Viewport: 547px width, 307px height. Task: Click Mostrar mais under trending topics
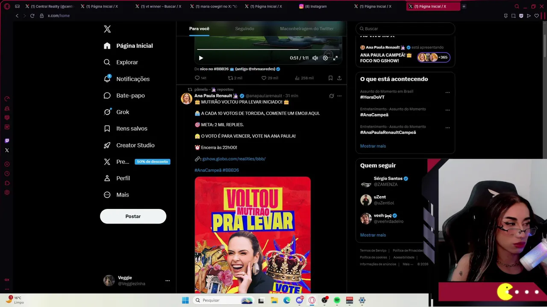tap(373, 146)
